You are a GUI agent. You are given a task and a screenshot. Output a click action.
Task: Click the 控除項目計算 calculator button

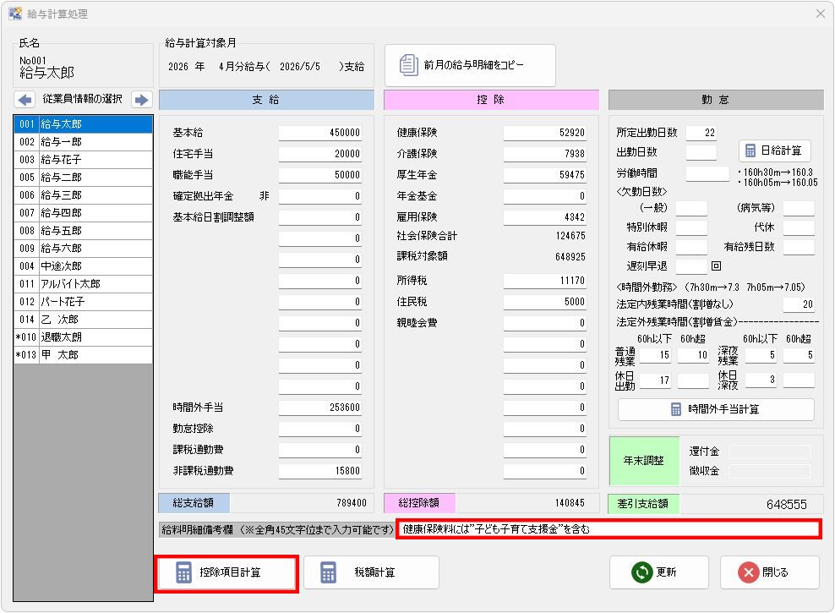(227, 572)
